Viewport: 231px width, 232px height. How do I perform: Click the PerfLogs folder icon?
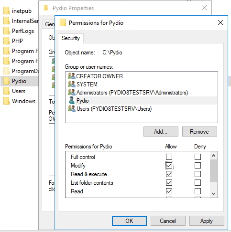[6, 31]
